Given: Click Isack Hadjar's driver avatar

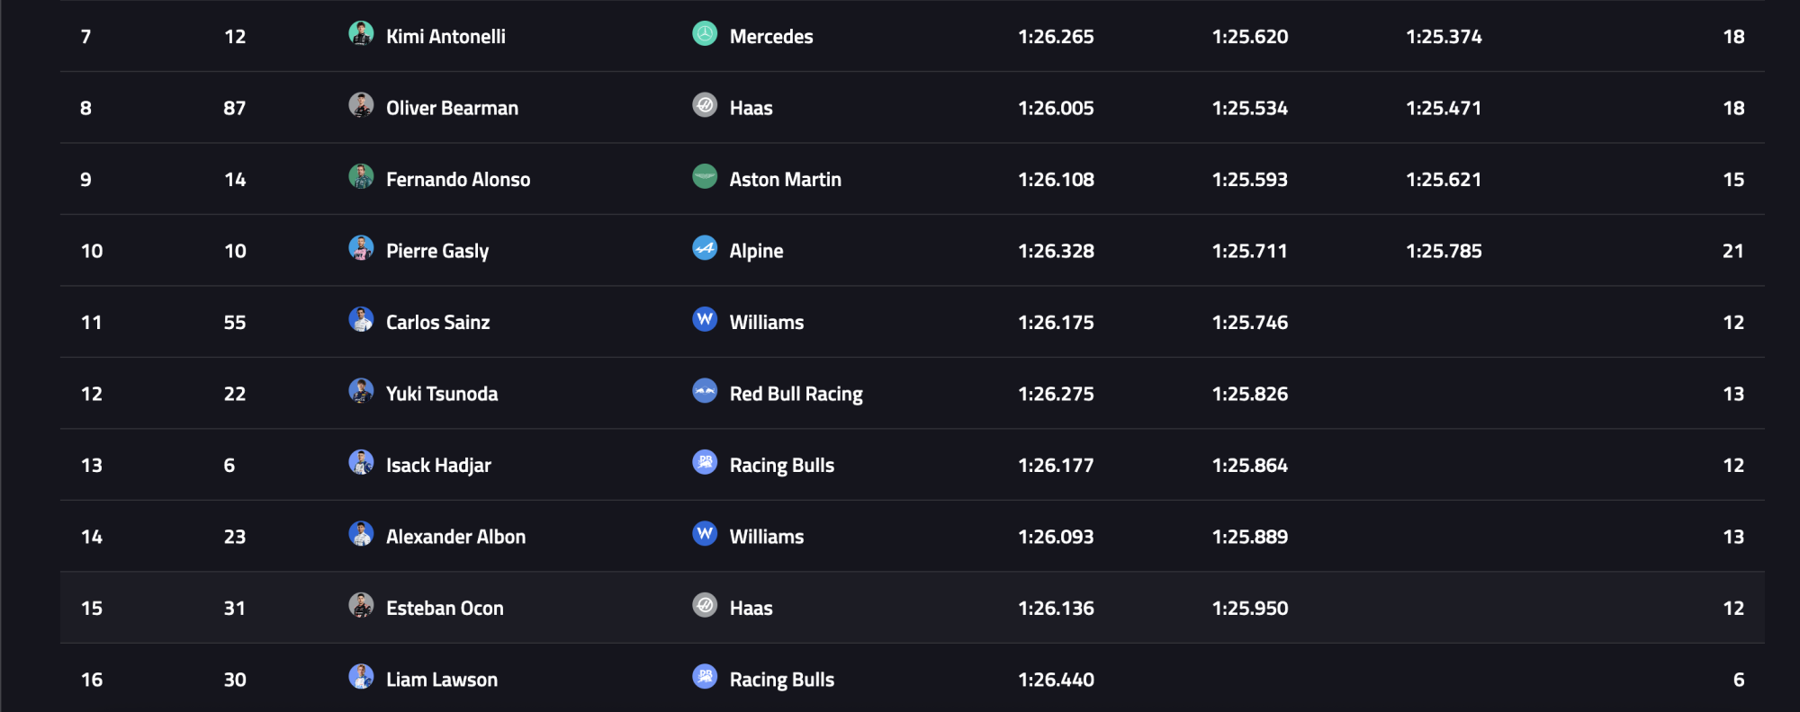Looking at the screenshot, I should click(x=361, y=463).
